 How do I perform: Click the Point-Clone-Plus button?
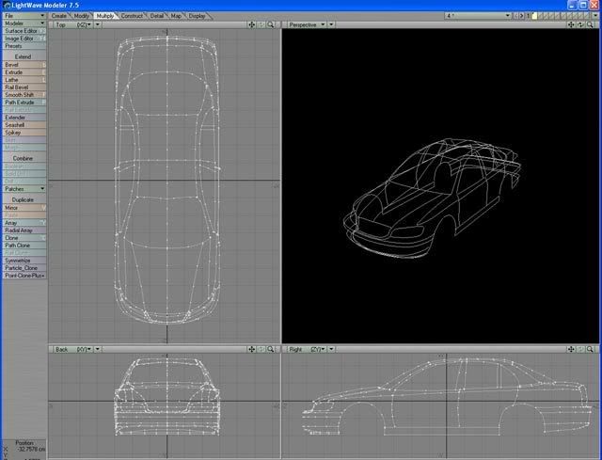tap(24, 276)
